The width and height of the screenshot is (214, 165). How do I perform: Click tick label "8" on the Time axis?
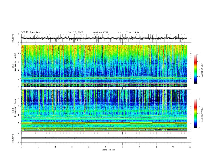156,147
